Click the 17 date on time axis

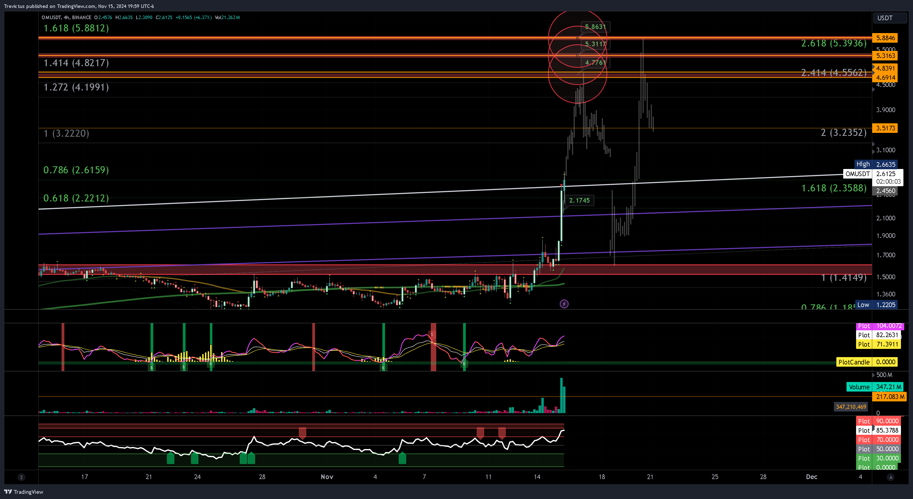tap(84, 477)
